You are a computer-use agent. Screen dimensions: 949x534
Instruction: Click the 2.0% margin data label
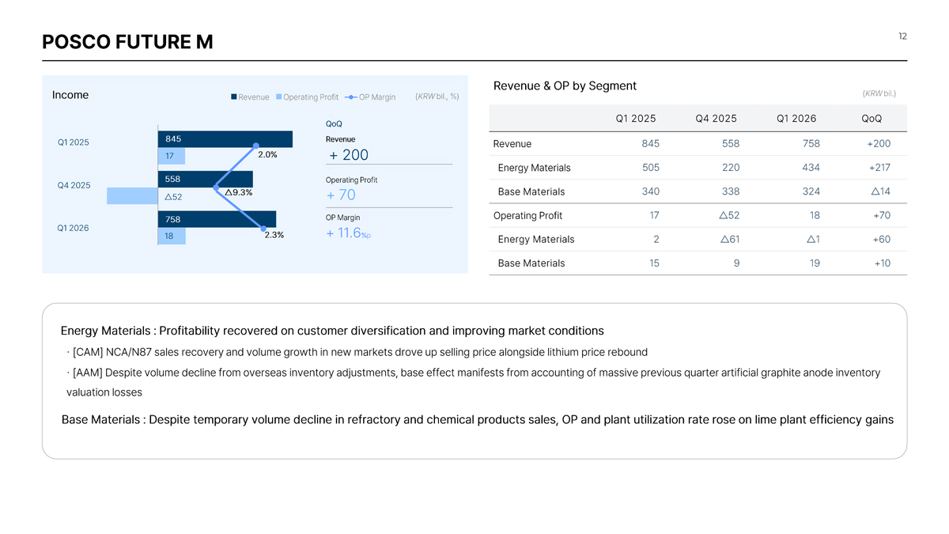coord(267,155)
